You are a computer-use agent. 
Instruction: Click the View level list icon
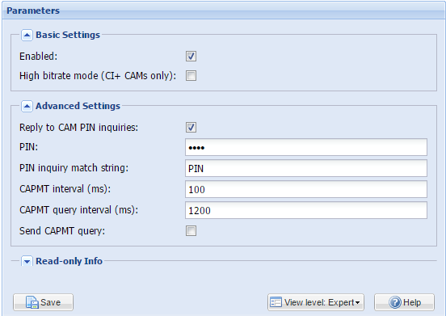click(276, 302)
